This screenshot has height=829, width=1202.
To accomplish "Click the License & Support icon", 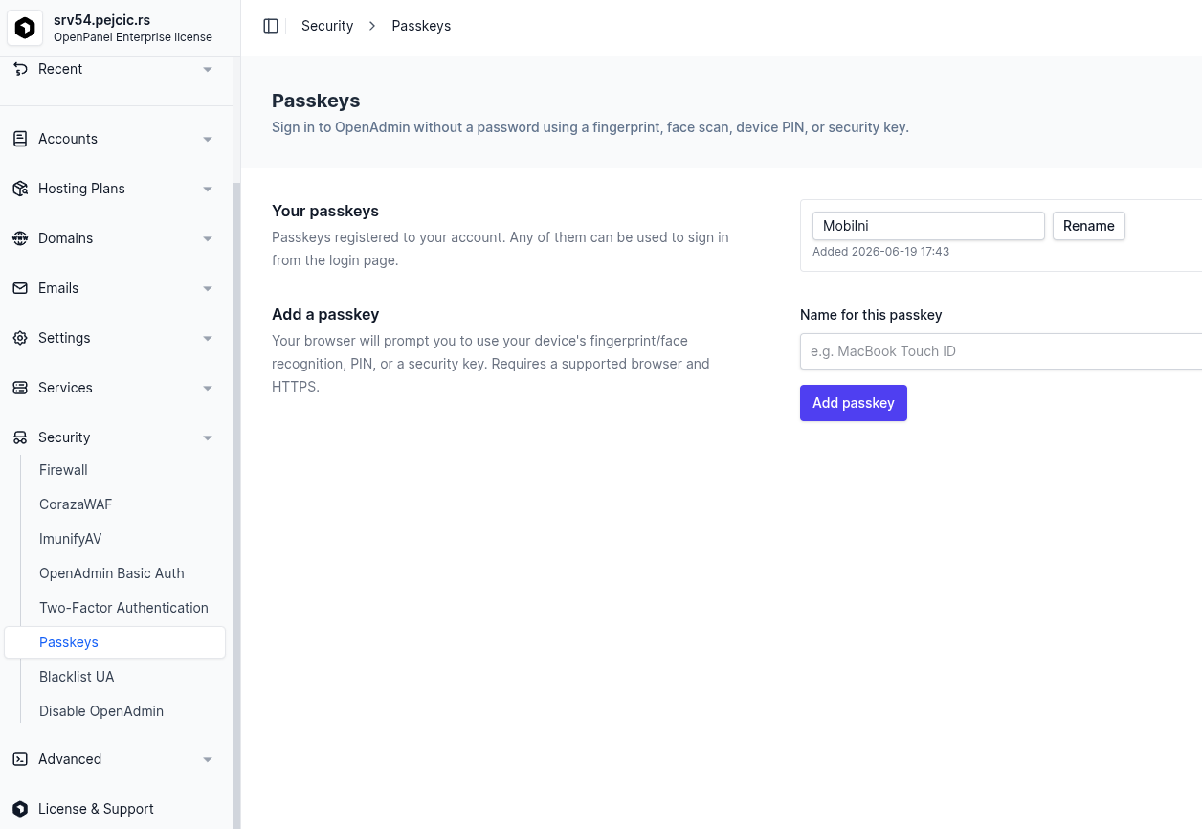I will (x=20, y=809).
